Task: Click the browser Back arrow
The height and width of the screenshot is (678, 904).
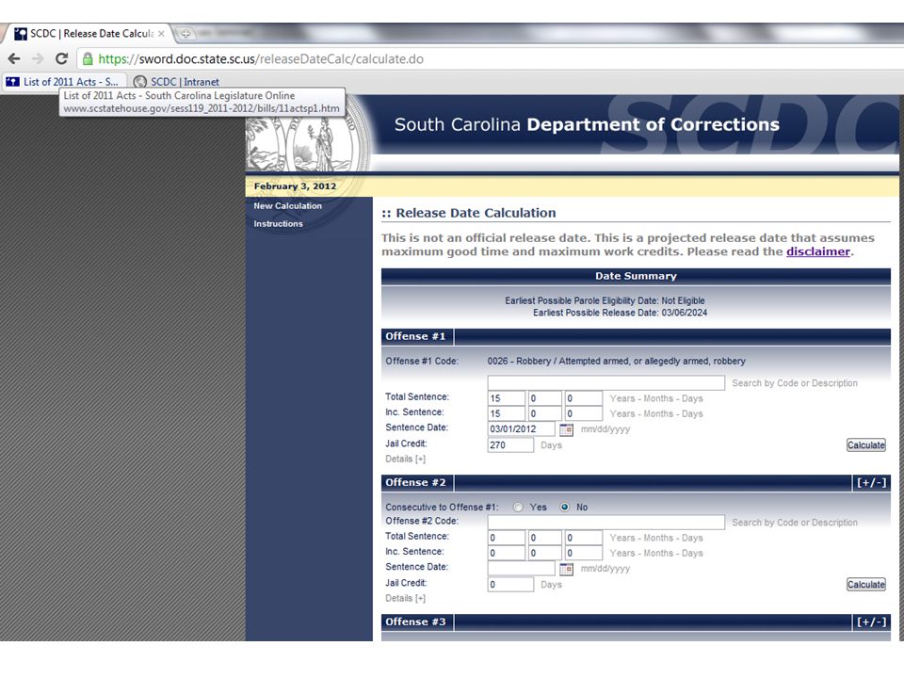Action: coord(14,58)
